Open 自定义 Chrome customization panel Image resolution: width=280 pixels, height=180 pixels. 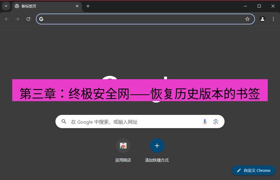254,170
